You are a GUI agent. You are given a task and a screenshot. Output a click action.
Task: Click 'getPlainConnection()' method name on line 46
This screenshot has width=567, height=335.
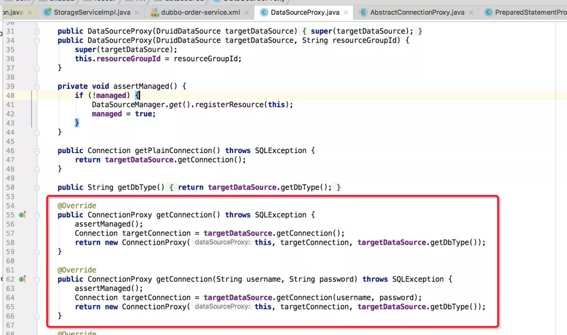pyautogui.click(x=177, y=150)
